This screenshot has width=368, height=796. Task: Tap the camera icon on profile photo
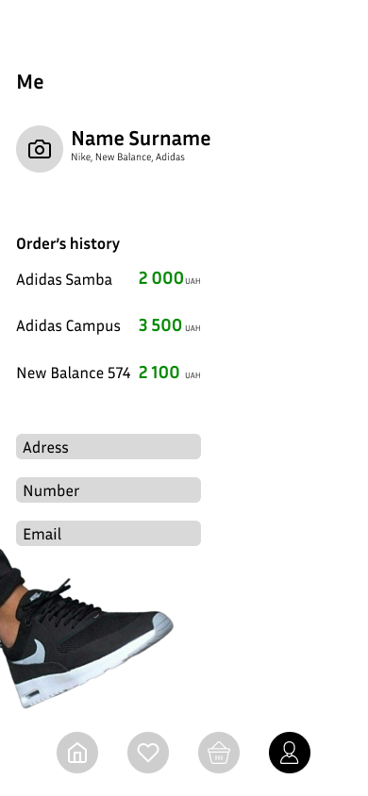[x=40, y=149]
